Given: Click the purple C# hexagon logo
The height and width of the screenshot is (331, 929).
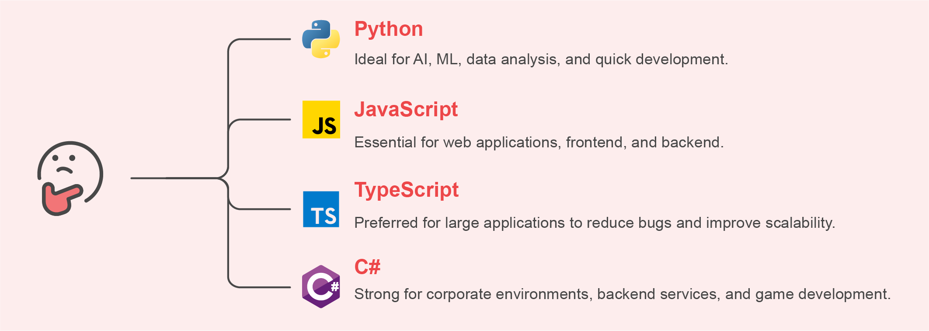Looking at the screenshot, I should click(320, 287).
